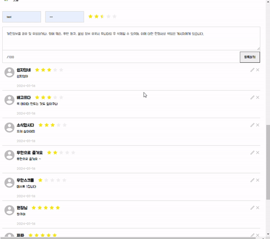Click the 무한으로 즐겨요 user avatar
This screenshot has width=270, height=239.
[9, 155]
